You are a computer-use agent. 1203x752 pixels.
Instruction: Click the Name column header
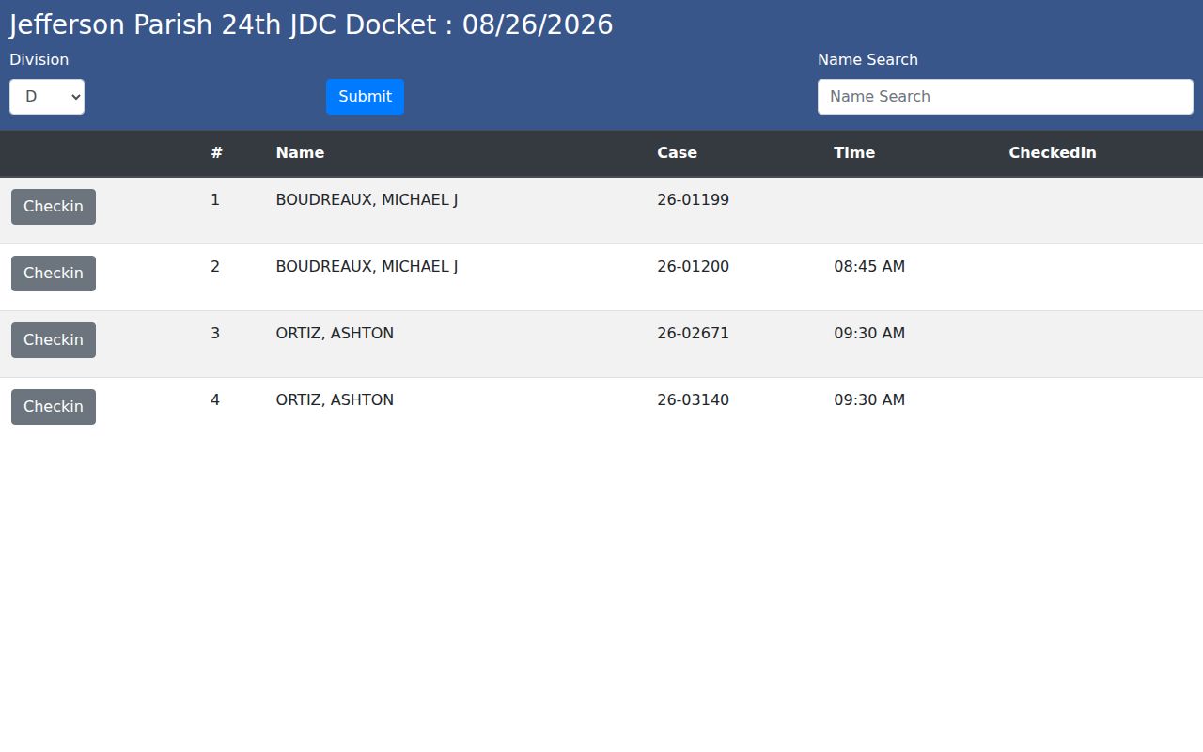(x=300, y=152)
